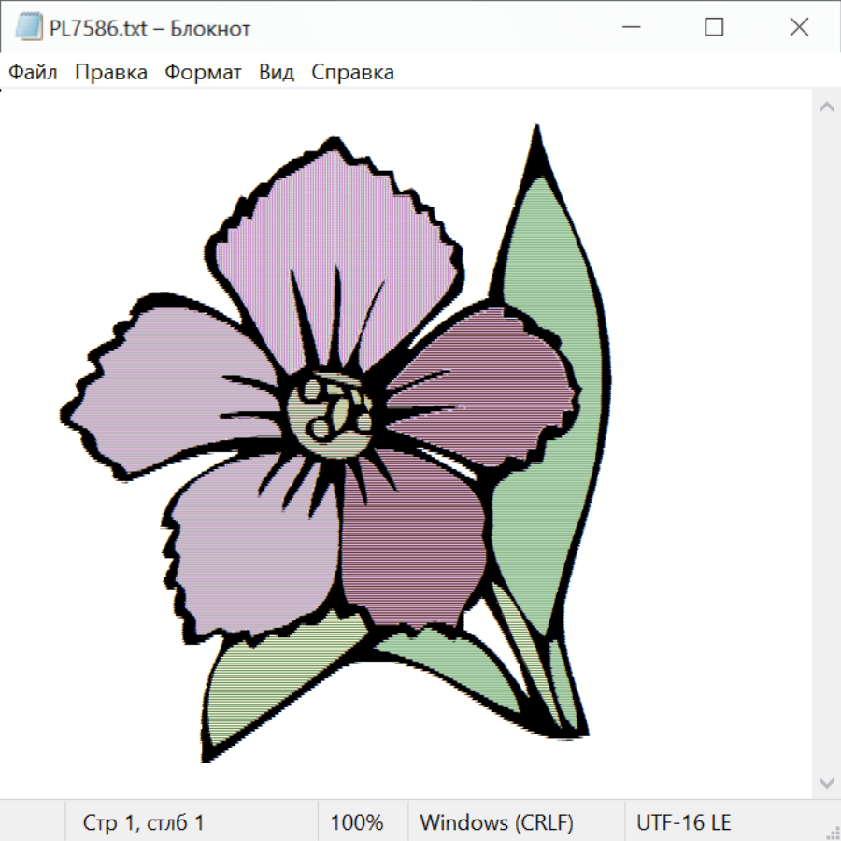Click the scroll up arrow
This screenshot has height=841, width=841.
coord(826,107)
